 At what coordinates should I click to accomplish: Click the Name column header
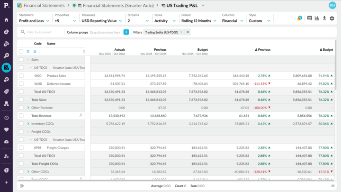[51, 44]
